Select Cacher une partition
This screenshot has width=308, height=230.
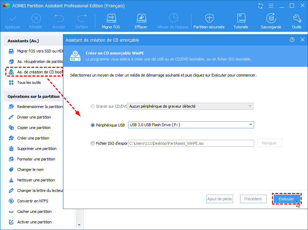(30, 211)
